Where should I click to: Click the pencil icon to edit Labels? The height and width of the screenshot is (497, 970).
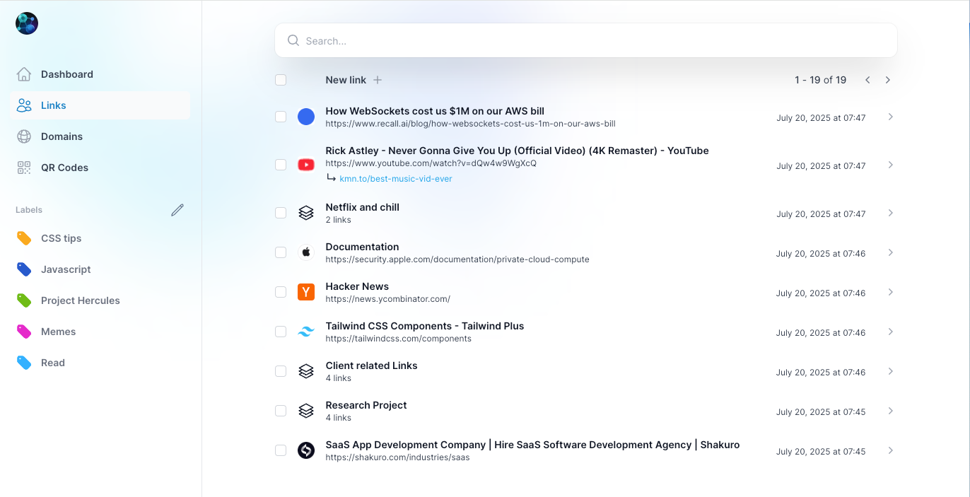[x=177, y=209]
